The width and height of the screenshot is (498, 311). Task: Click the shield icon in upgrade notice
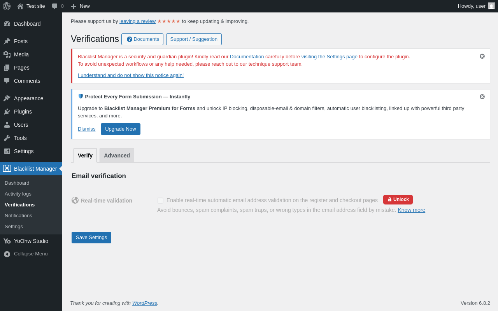point(81,96)
